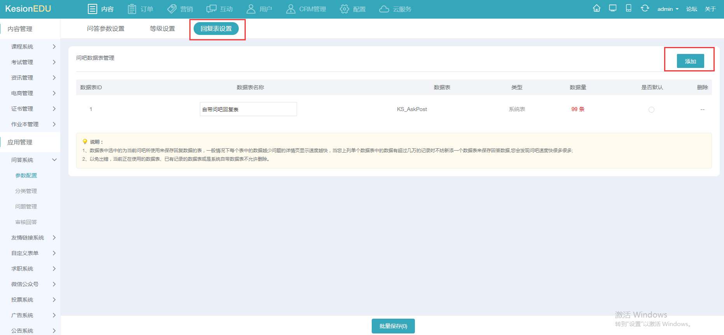Open the admin account dropdown
Screen dimensions: 724x335
point(668,9)
